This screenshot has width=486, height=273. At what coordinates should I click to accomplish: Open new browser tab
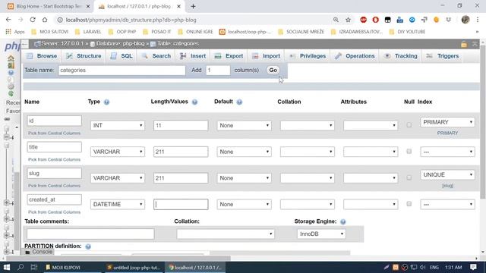click(193, 6)
